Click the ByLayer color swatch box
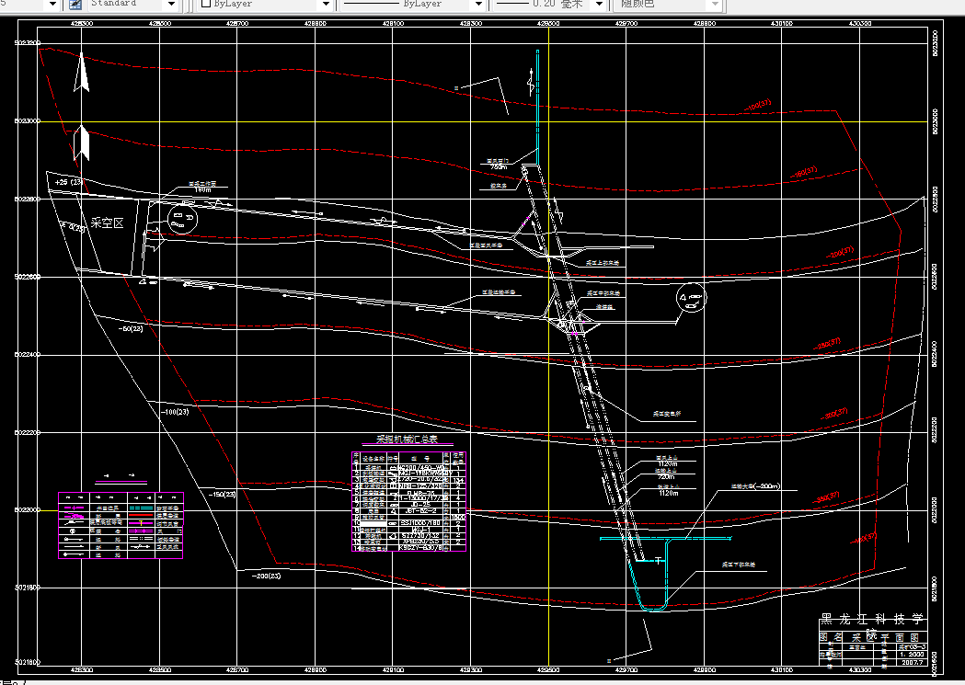 (207, 3)
